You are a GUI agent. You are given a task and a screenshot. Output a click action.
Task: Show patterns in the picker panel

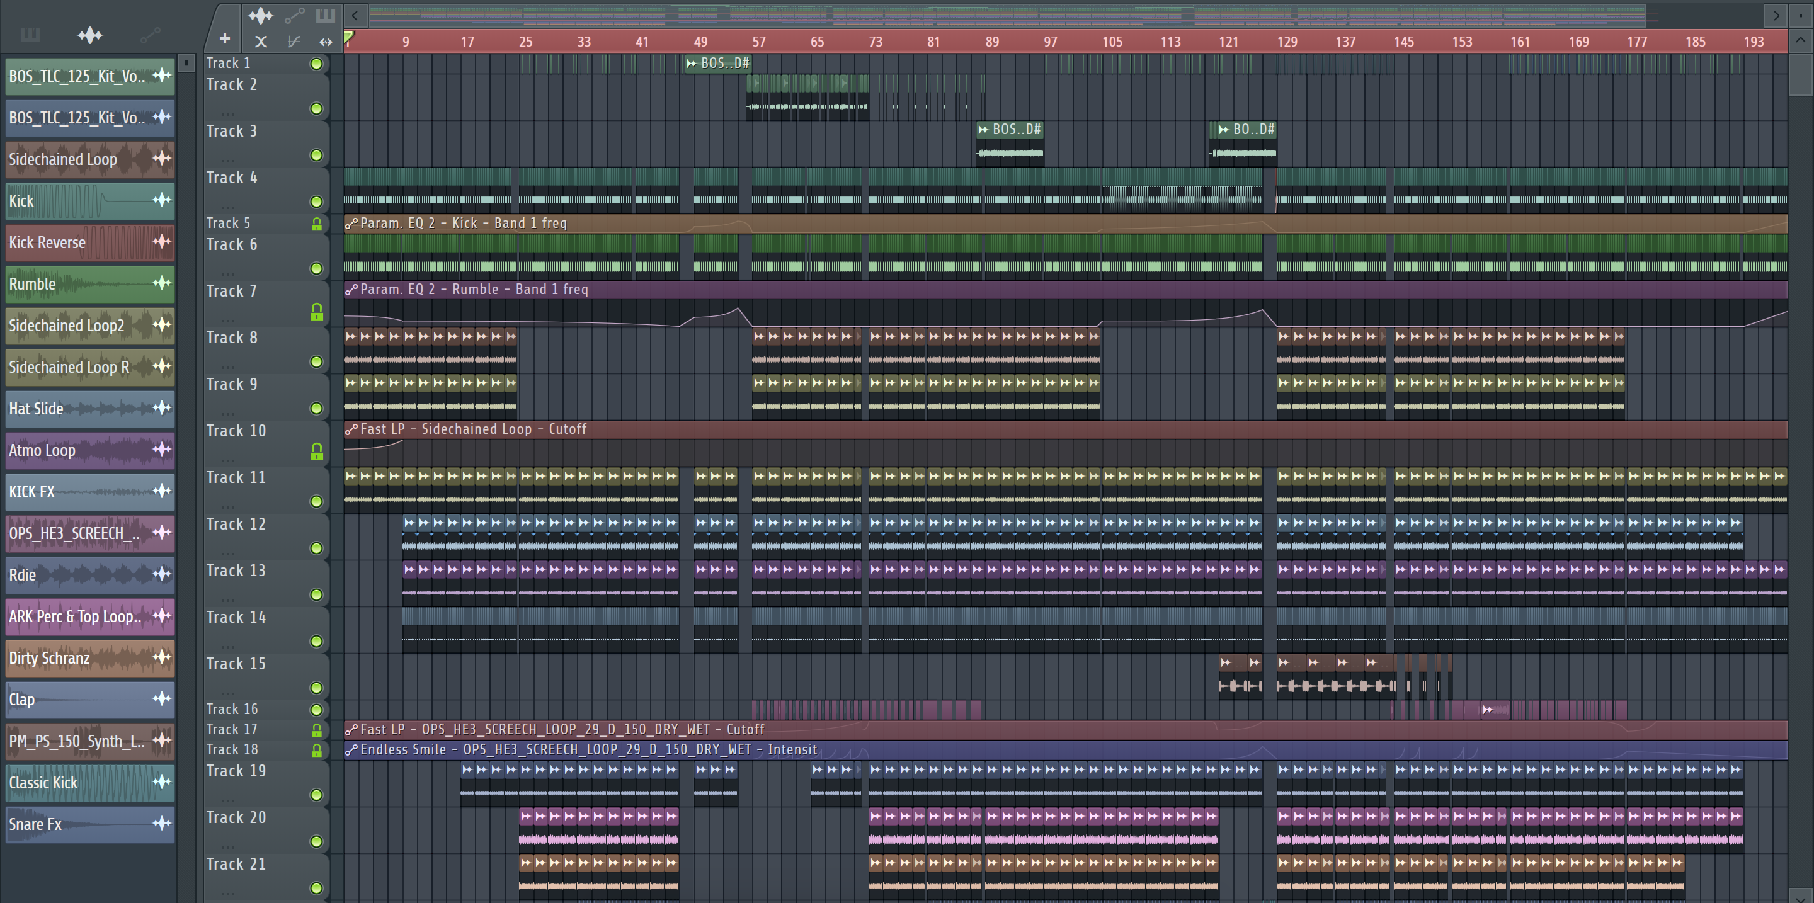click(x=30, y=35)
